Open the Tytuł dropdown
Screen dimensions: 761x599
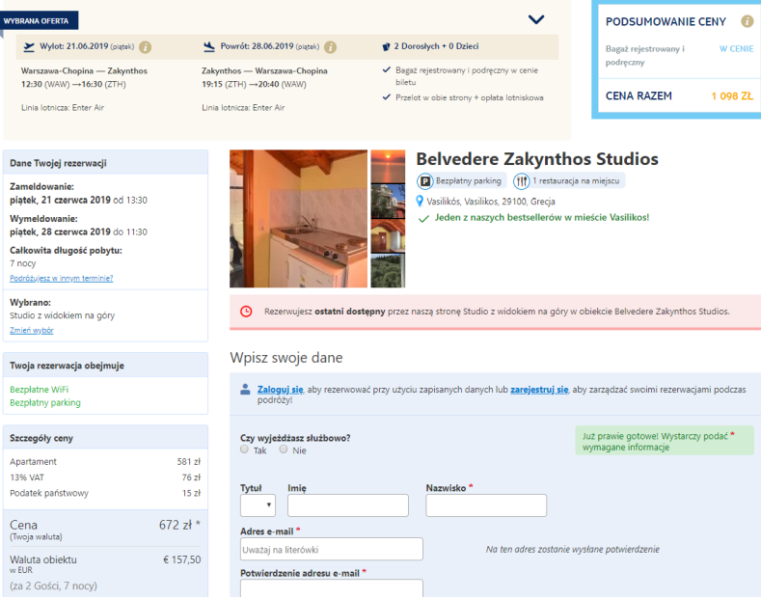(258, 505)
